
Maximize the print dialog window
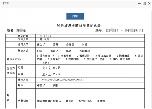pos(144,4)
